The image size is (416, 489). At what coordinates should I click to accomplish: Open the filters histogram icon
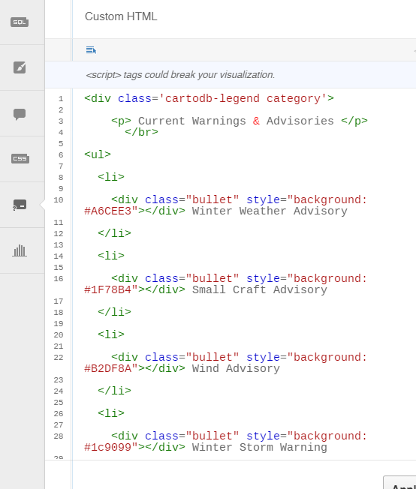click(x=20, y=250)
